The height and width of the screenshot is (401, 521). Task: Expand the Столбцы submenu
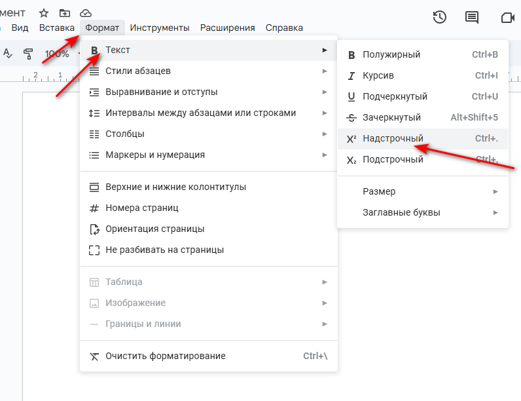[209, 134]
